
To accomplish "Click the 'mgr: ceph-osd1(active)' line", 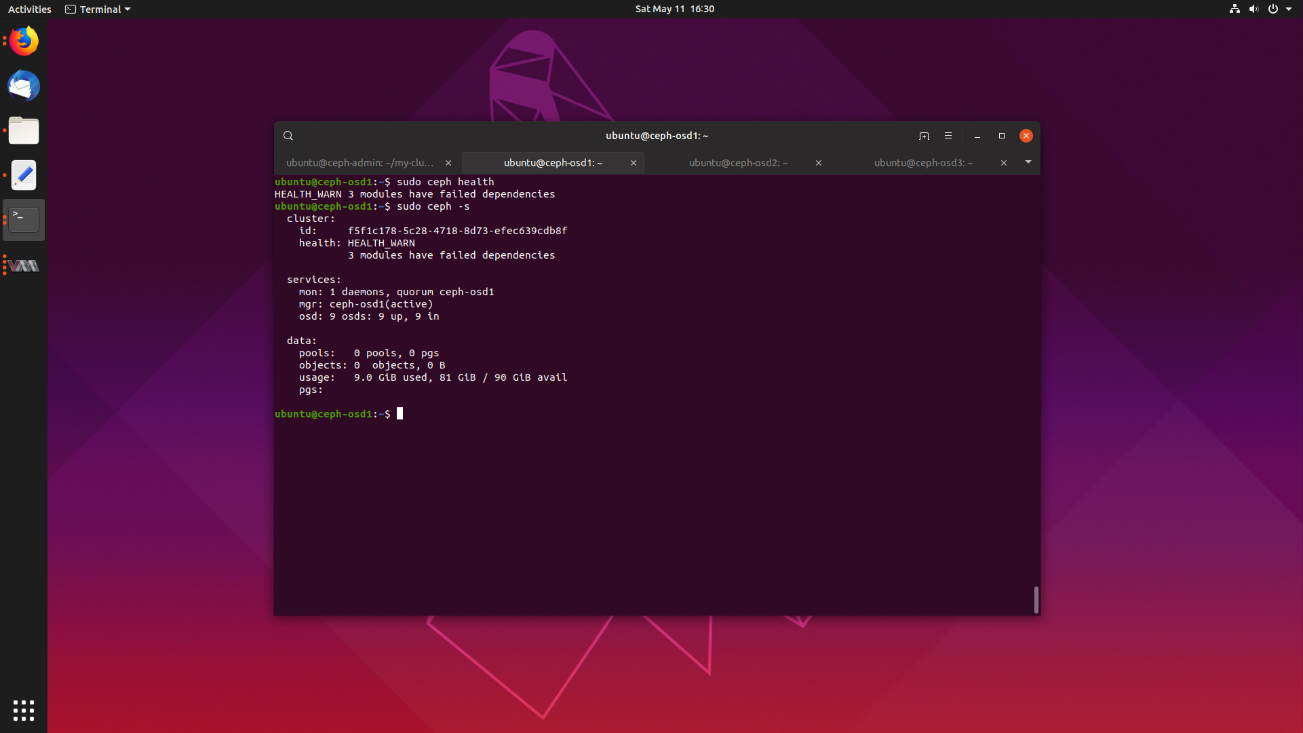I will (x=366, y=304).
